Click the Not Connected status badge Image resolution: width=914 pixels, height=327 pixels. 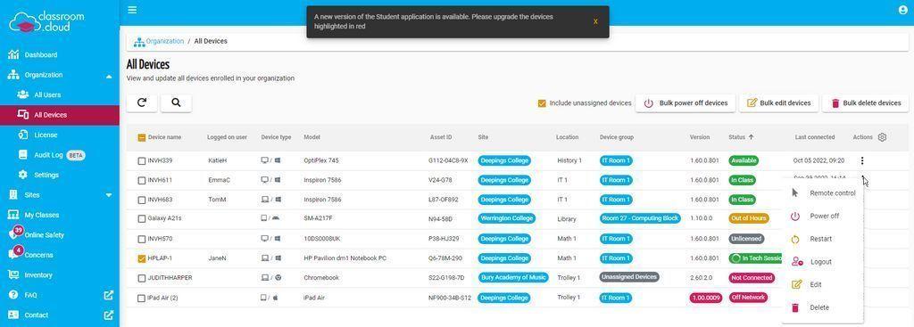(752, 277)
